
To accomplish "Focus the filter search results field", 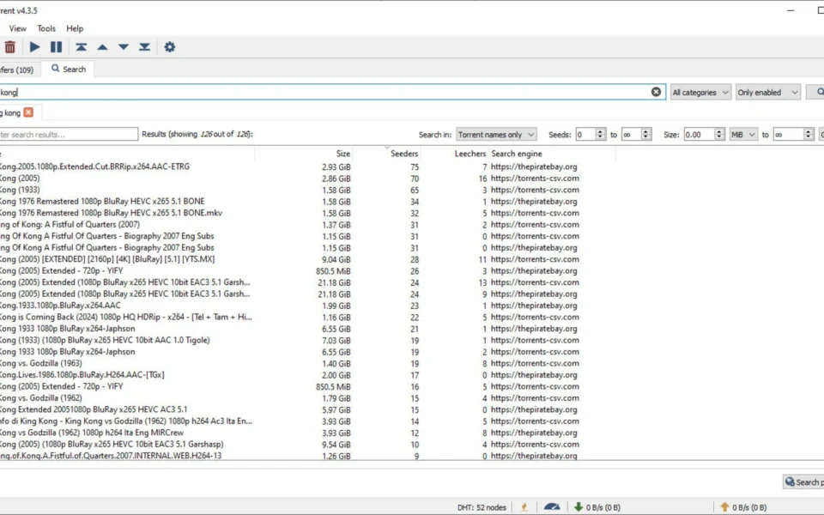I will (69, 135).
